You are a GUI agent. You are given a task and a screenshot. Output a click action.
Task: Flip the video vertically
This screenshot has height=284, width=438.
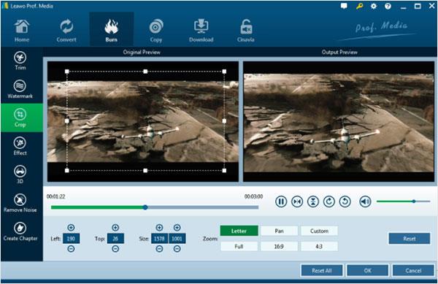click(x=313, y=202)
